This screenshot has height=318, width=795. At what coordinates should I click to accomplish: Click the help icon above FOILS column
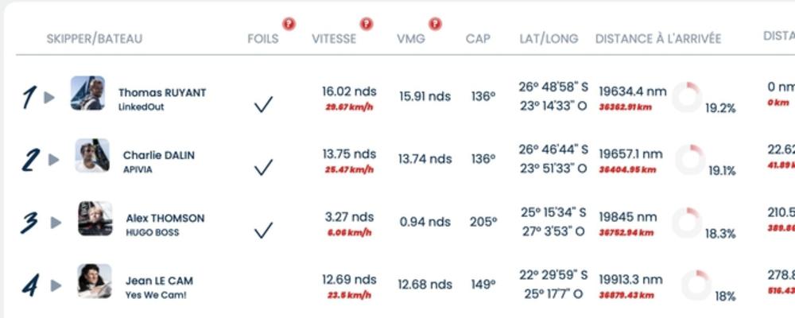tap(289, 24)
